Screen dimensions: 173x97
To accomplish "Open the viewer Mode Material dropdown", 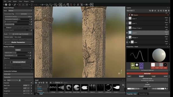I will (x=20, y=11).
